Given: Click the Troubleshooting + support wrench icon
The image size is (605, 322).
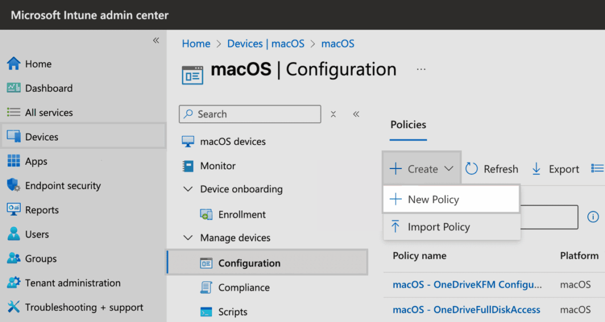Looking at the screenshot, I should [x=14, y=307].
